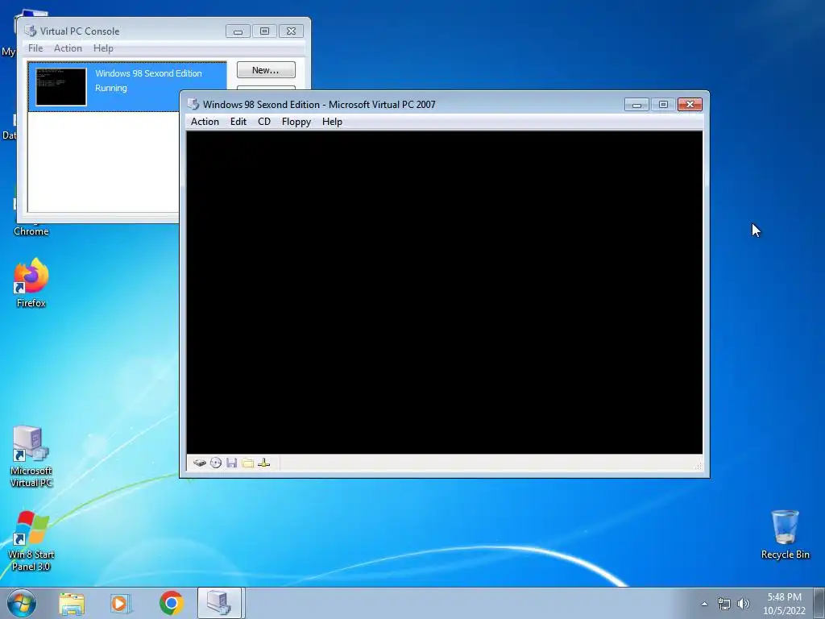Click the 'Running' status text in Console
The width and height of the screenshot is (825, 619).
coord(111,88)
